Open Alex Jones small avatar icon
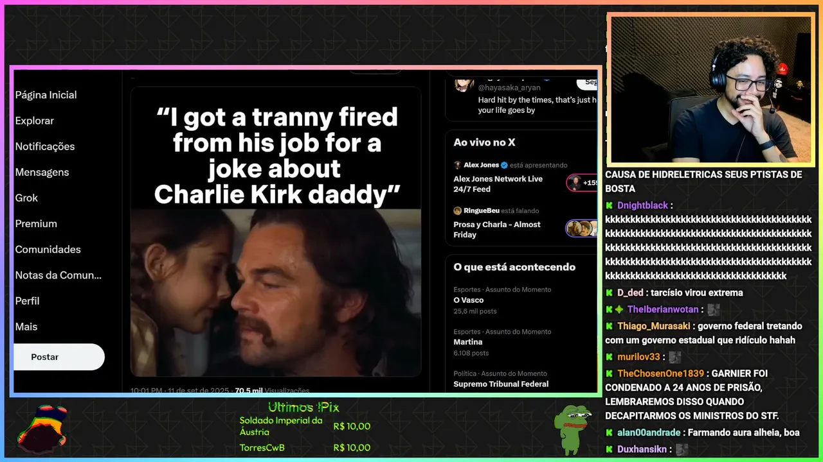This screenshot has height=462, width=823. (x=457, y=165)
